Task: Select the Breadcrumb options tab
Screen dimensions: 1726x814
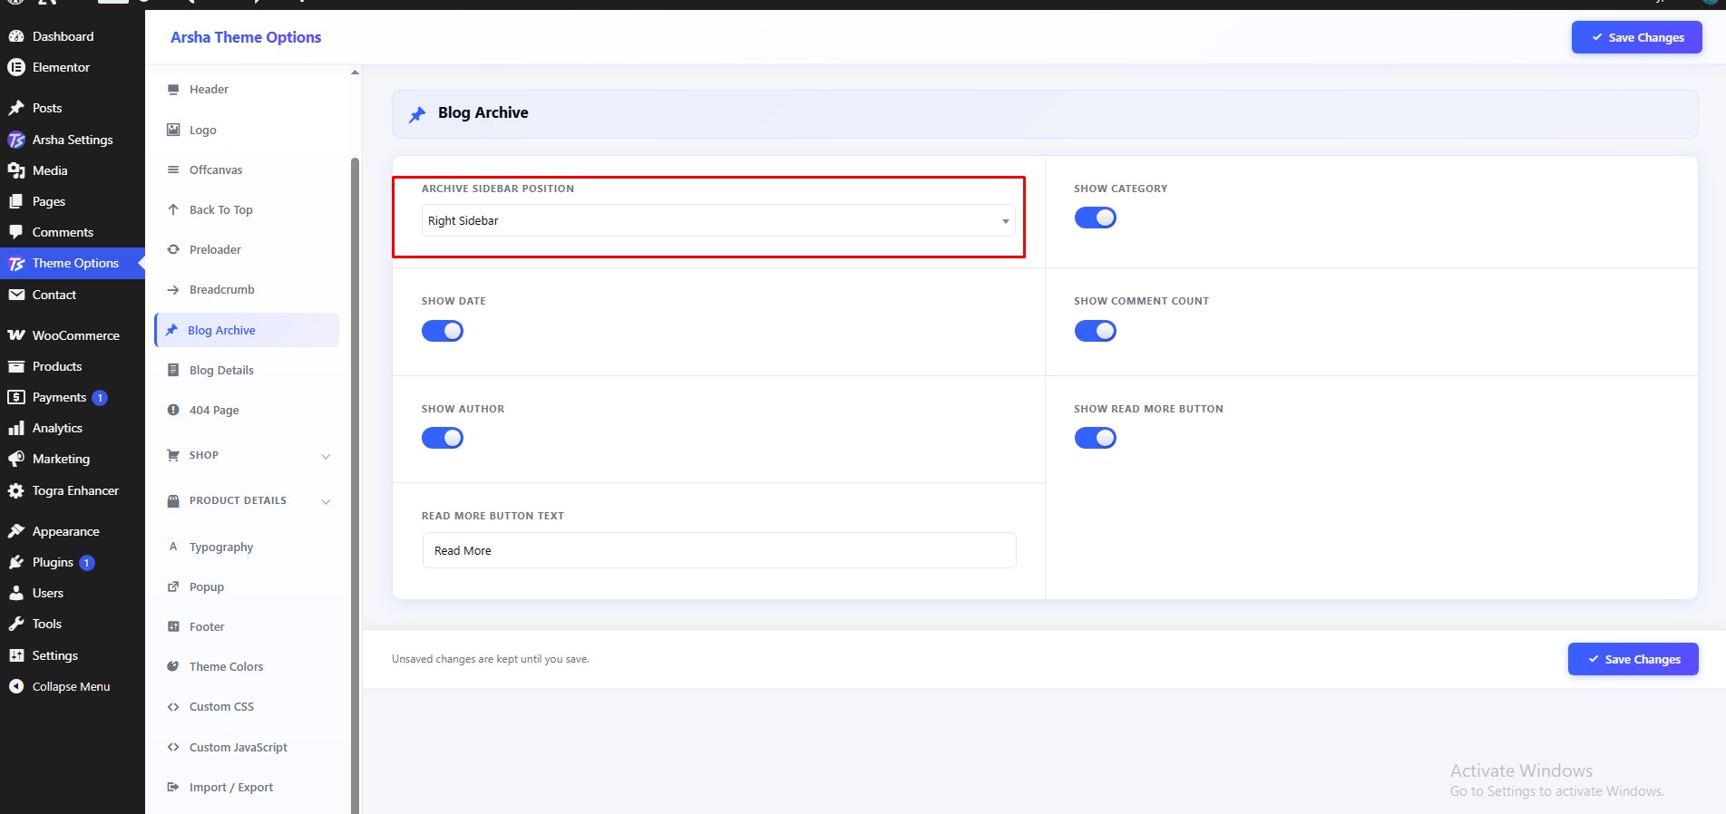Action: coord(247,290)
